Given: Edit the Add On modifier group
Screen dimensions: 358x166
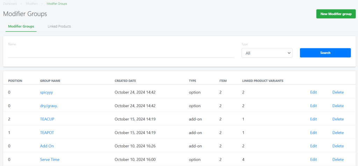Looking at the screenshot, I should [313, 146].
